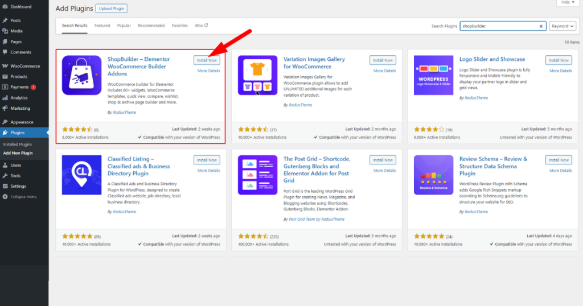Click the Appearance paintbrush icon
Image resolution: width=583 pixels, height=306 pixels.
point(5,122)
